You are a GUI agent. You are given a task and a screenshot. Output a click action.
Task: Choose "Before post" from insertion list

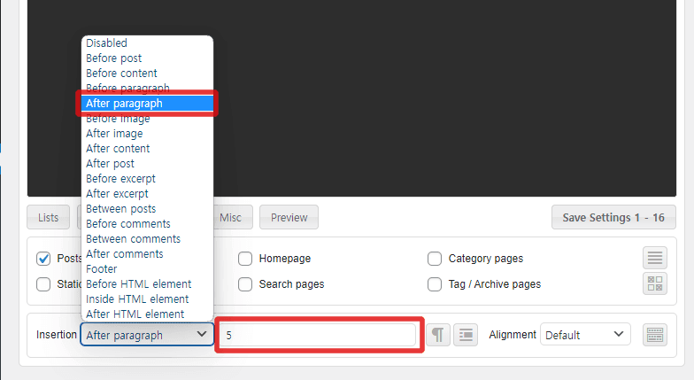pyautogui.click(x=113, y=58)
